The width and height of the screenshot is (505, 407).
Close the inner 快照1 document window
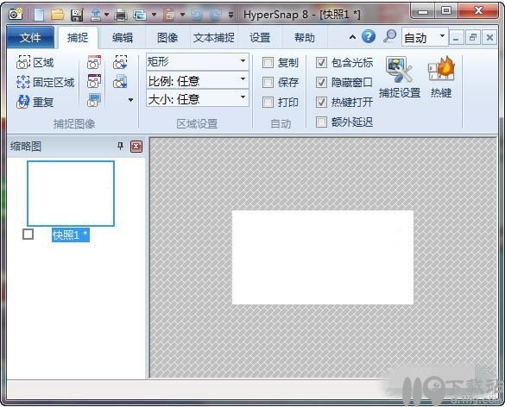click(489, 38)
